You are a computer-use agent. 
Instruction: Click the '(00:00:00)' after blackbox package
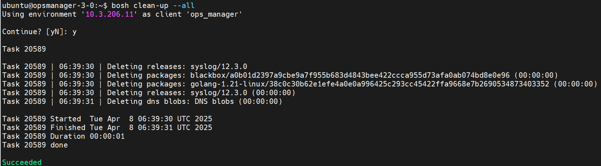point(536,75)
